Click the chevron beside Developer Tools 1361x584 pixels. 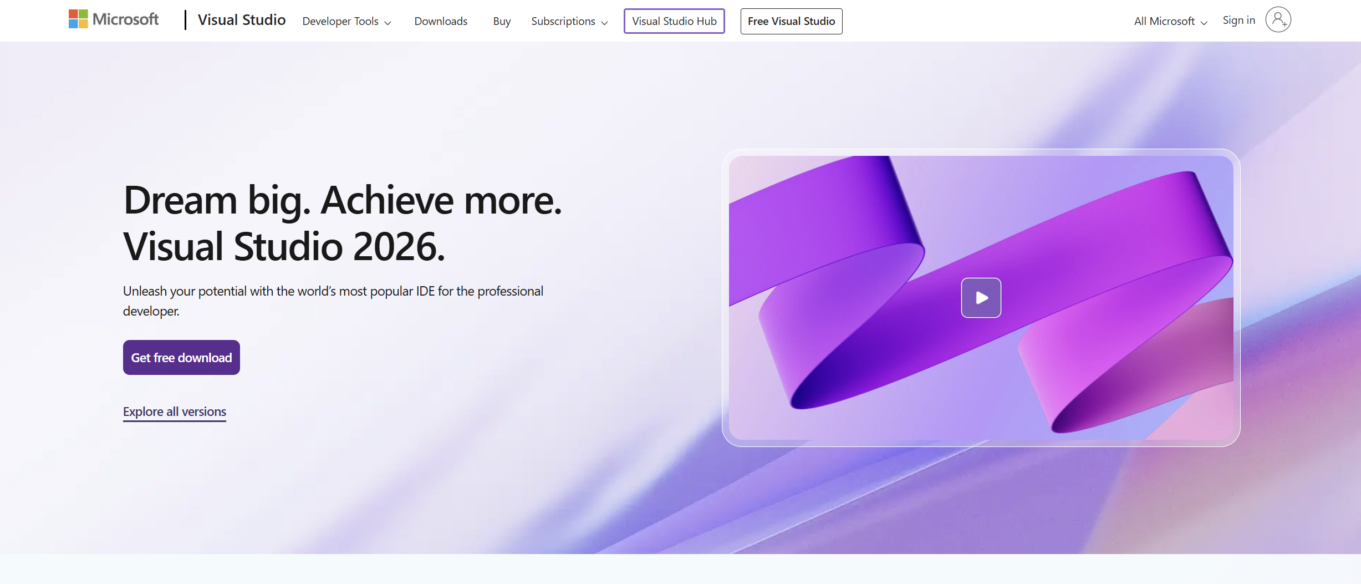point(388,23)
